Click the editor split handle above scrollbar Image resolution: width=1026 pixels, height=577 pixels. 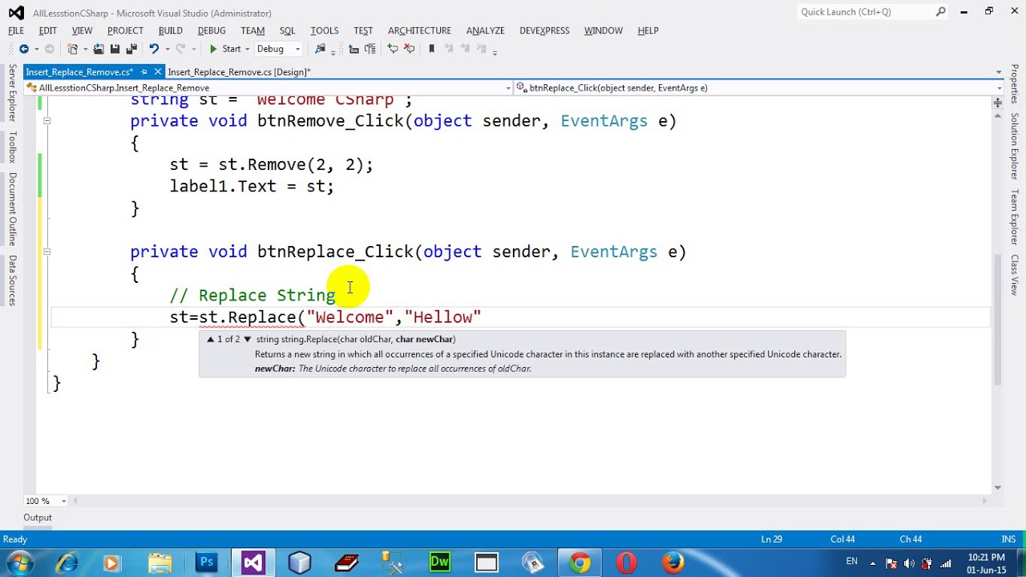tap(998, 103)
